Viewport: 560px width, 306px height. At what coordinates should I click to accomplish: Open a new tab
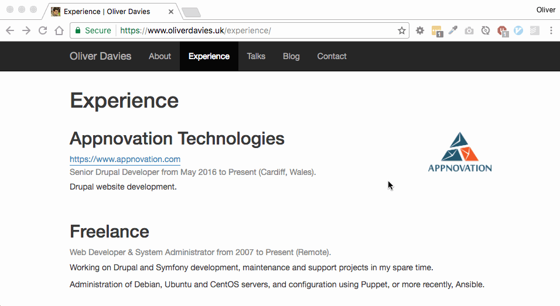coord(191,12)
